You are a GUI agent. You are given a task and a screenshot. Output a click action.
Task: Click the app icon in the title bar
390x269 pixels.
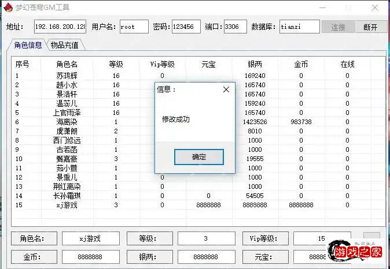point(8,8)
